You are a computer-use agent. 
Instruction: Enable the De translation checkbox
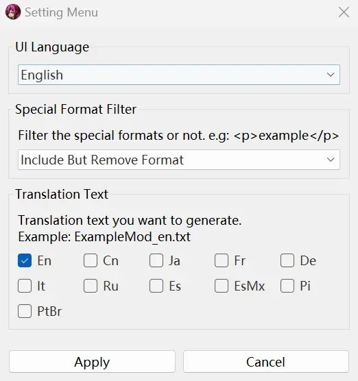[x=287, y=260]
